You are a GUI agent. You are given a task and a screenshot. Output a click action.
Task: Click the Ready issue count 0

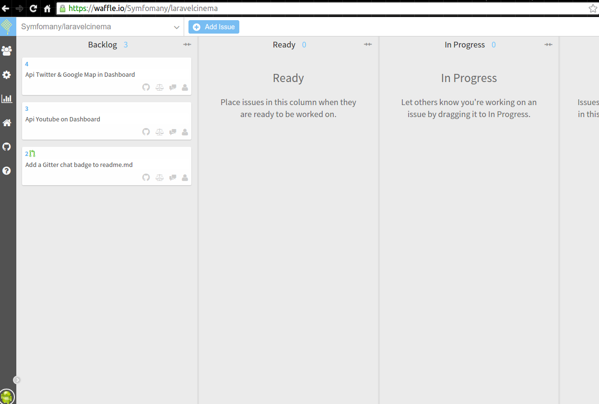pyautogui.click(x=304, y=45)
